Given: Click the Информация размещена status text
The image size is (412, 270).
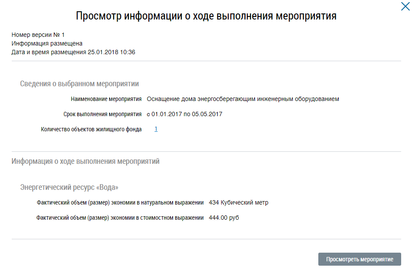Looking at the screenshot, I should pos(47,43).
